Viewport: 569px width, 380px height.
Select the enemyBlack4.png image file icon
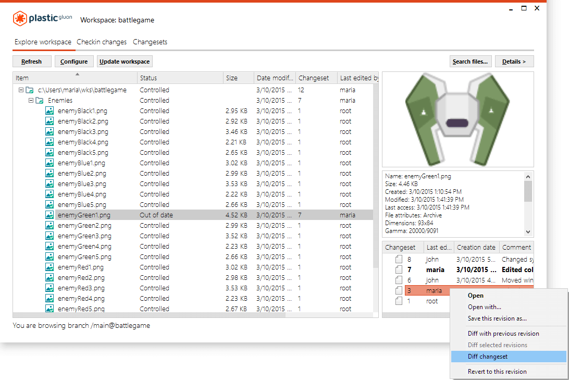(x=50, y=142)
